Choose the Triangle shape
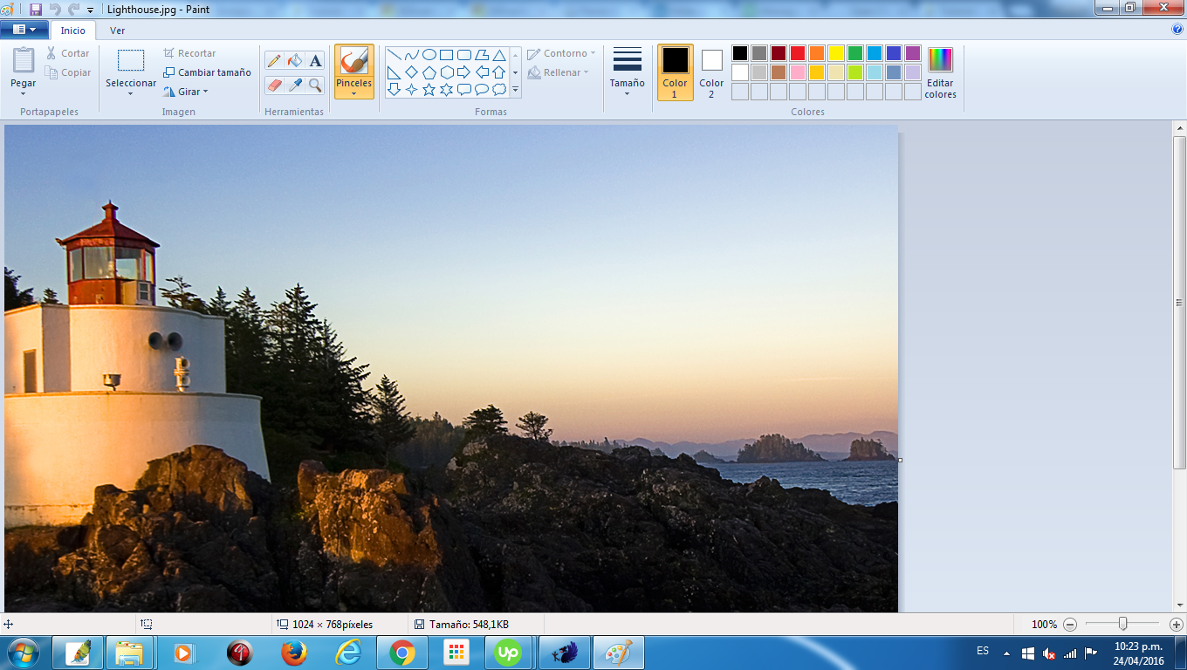The width and height of the screenshot is (1187, 670). click(499, 55)
